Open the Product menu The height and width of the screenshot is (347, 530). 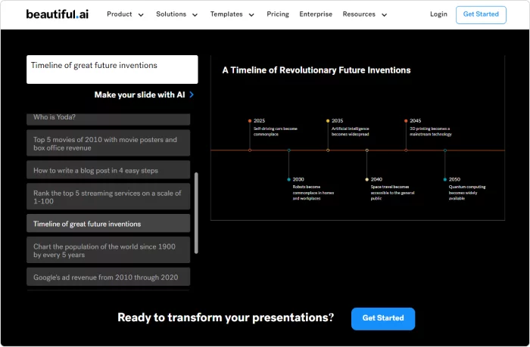tap(120, 14)
